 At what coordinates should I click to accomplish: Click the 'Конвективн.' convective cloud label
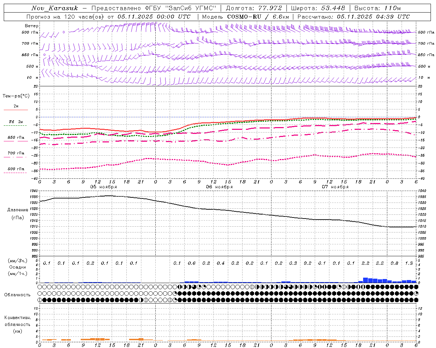coord(18,318)
